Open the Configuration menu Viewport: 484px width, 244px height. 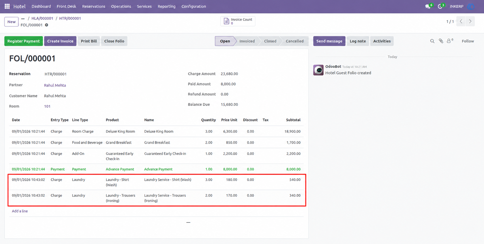coord(194,6)
